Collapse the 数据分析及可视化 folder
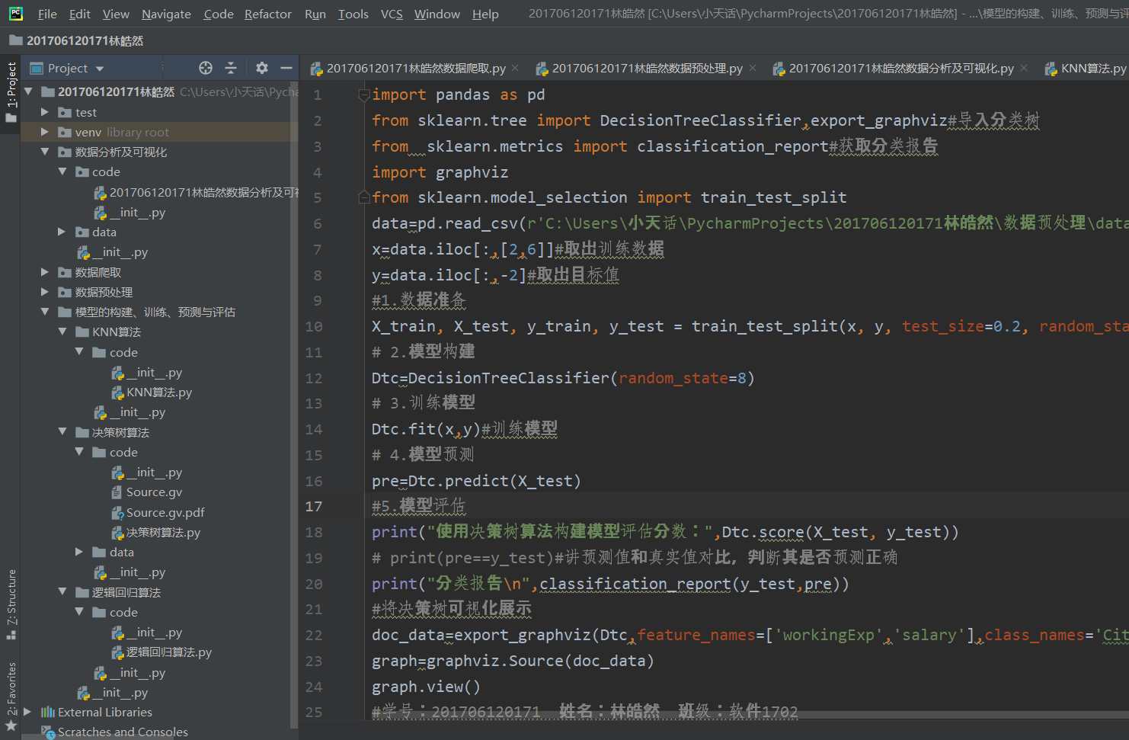The width and height of the screenshot is (1129, 740). pos(45,152)
